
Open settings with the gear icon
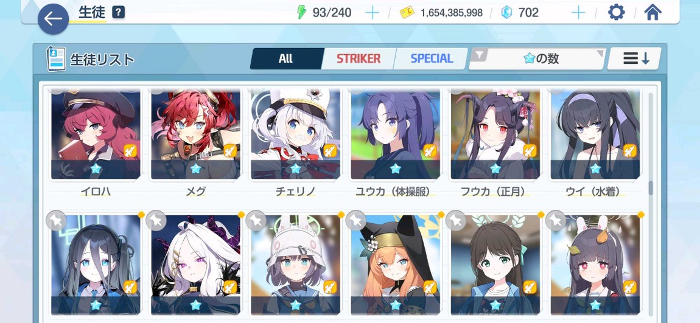617,12
